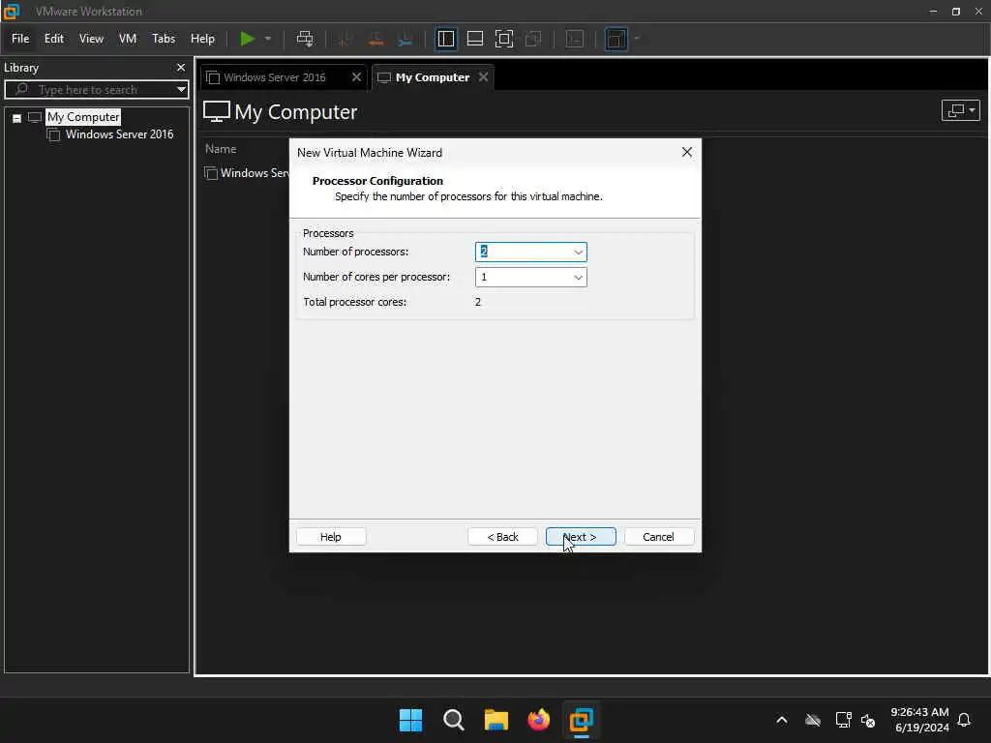Click the network status tray icon
The height and width of the screenshot is (743, 991).
tap(843, 720)
